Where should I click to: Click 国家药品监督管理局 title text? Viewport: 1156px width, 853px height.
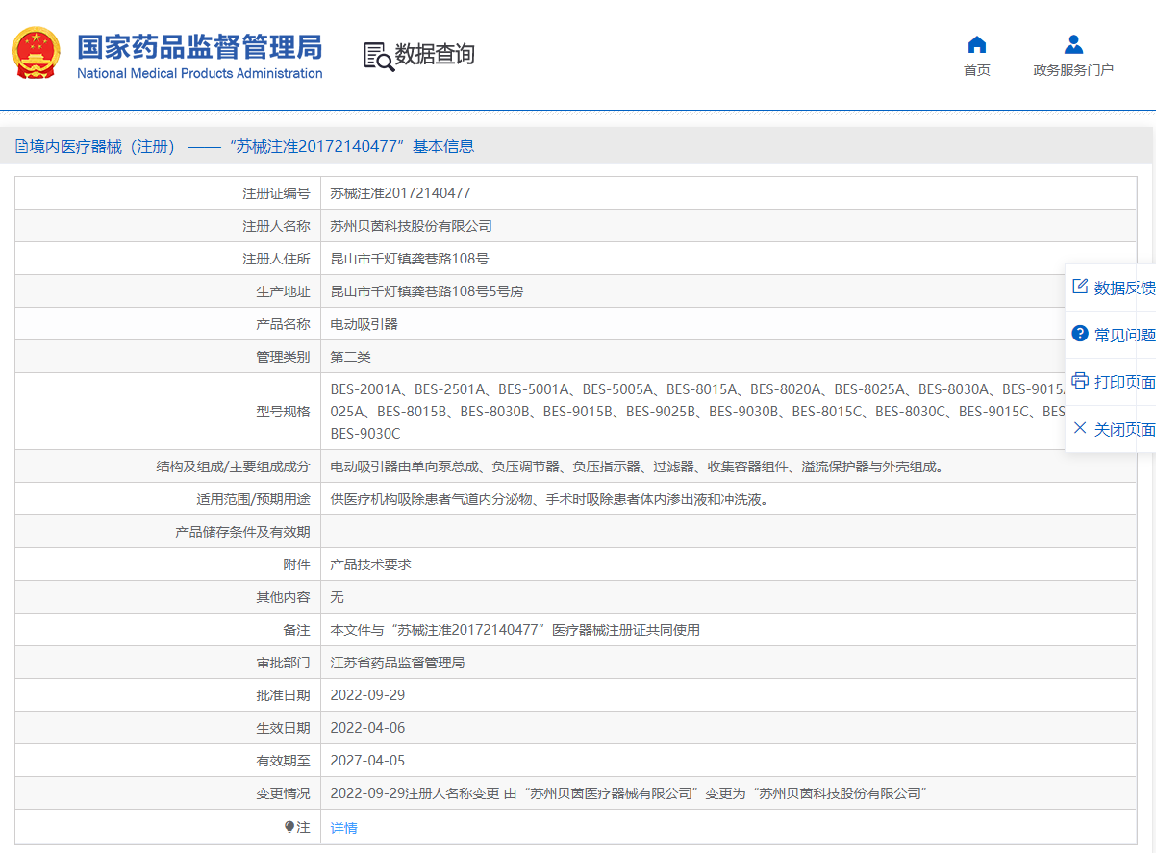click(200, 46)
